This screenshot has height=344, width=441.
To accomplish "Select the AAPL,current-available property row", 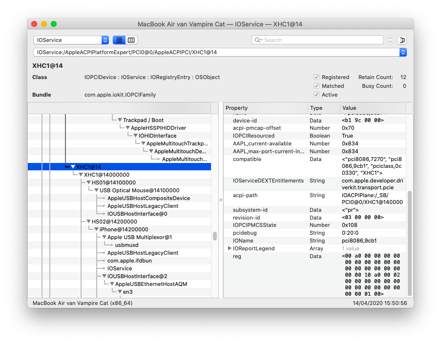I will click(315, 143).
